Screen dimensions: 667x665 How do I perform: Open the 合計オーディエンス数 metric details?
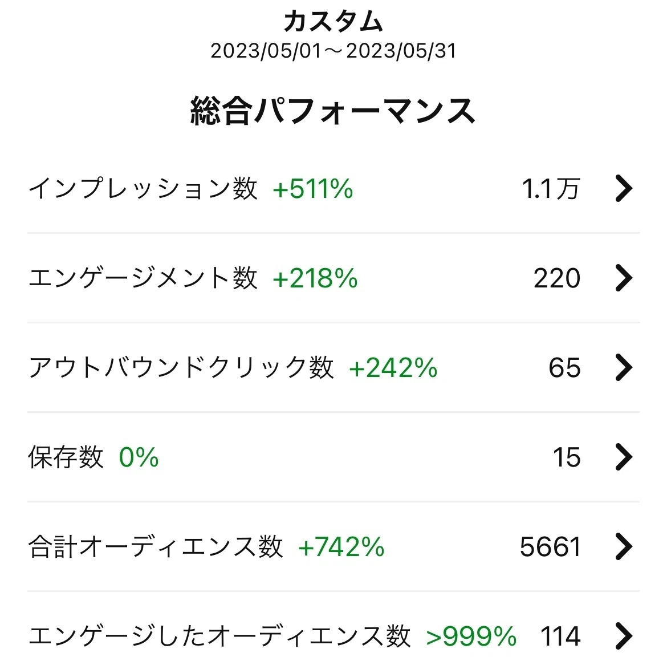tap(333, 546)
